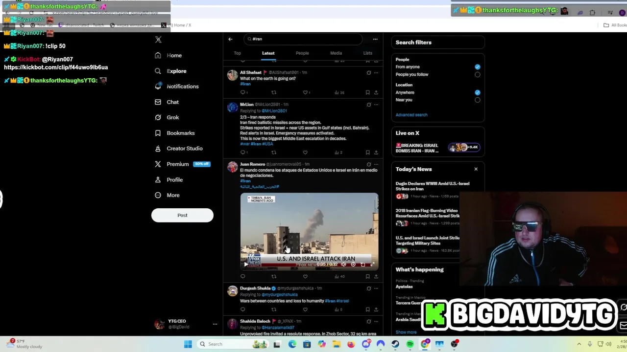Click the X logo in the sidebar

point(158,40)
